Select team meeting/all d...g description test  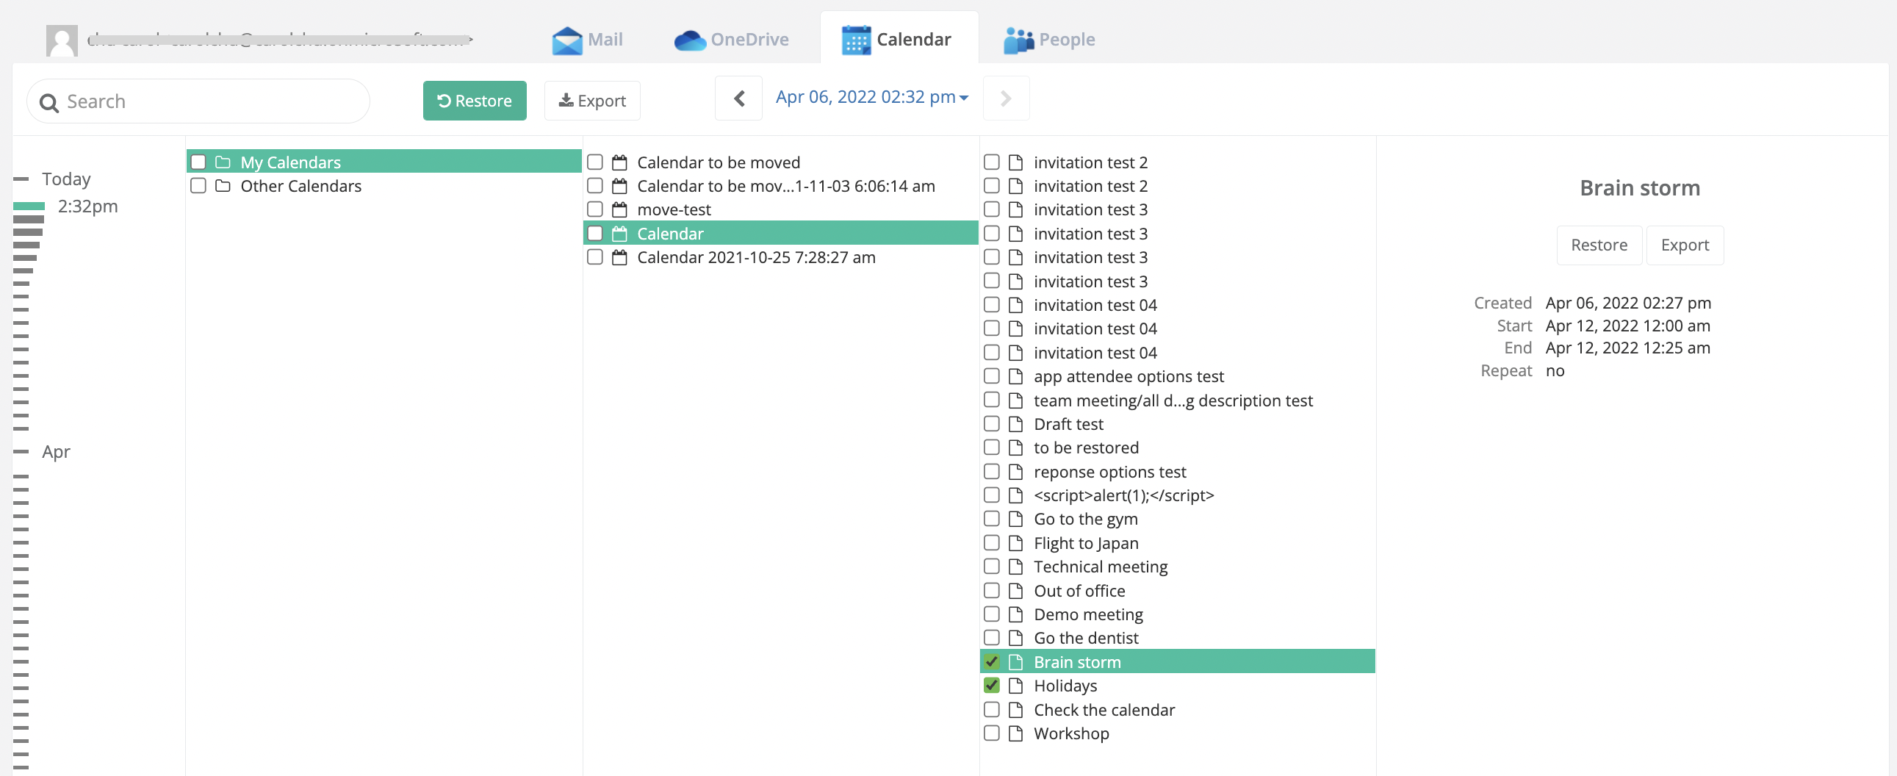[x=1177, y=400]
